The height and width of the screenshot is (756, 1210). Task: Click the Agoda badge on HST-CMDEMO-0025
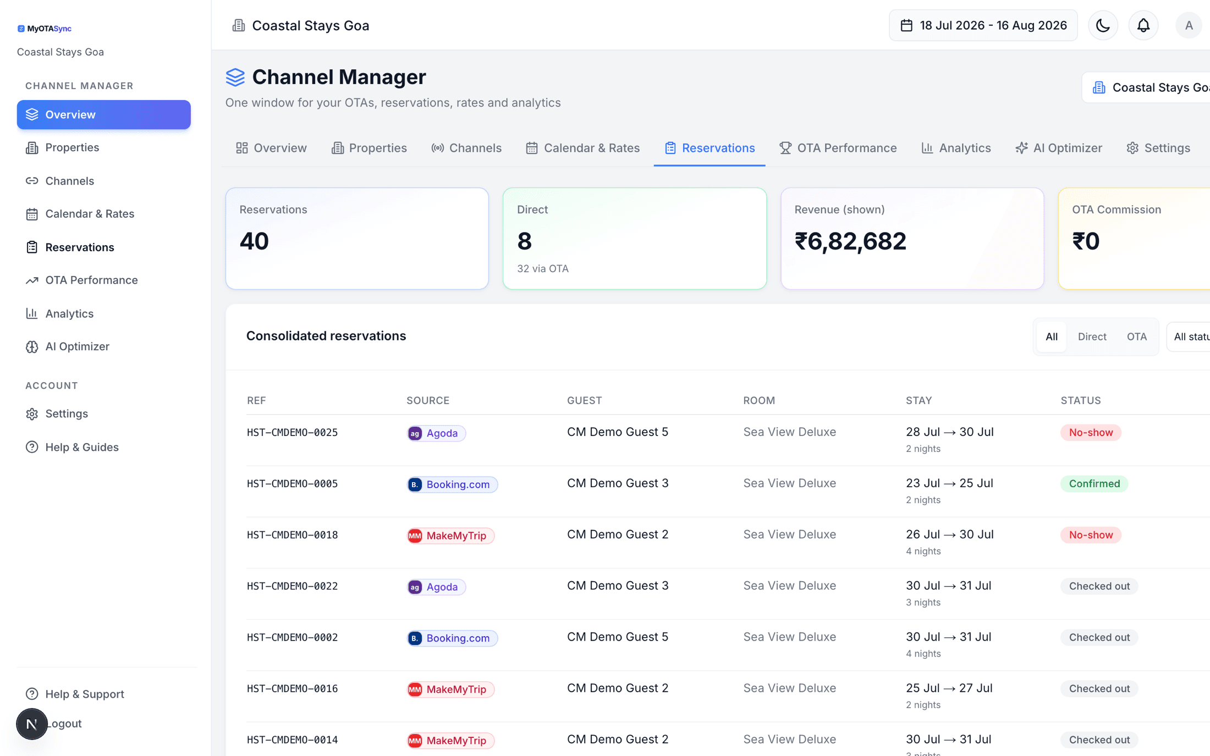point(436,433)
